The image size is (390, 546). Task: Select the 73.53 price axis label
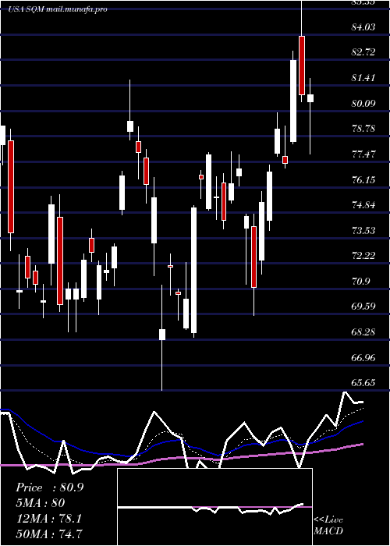tap(363, 231)
